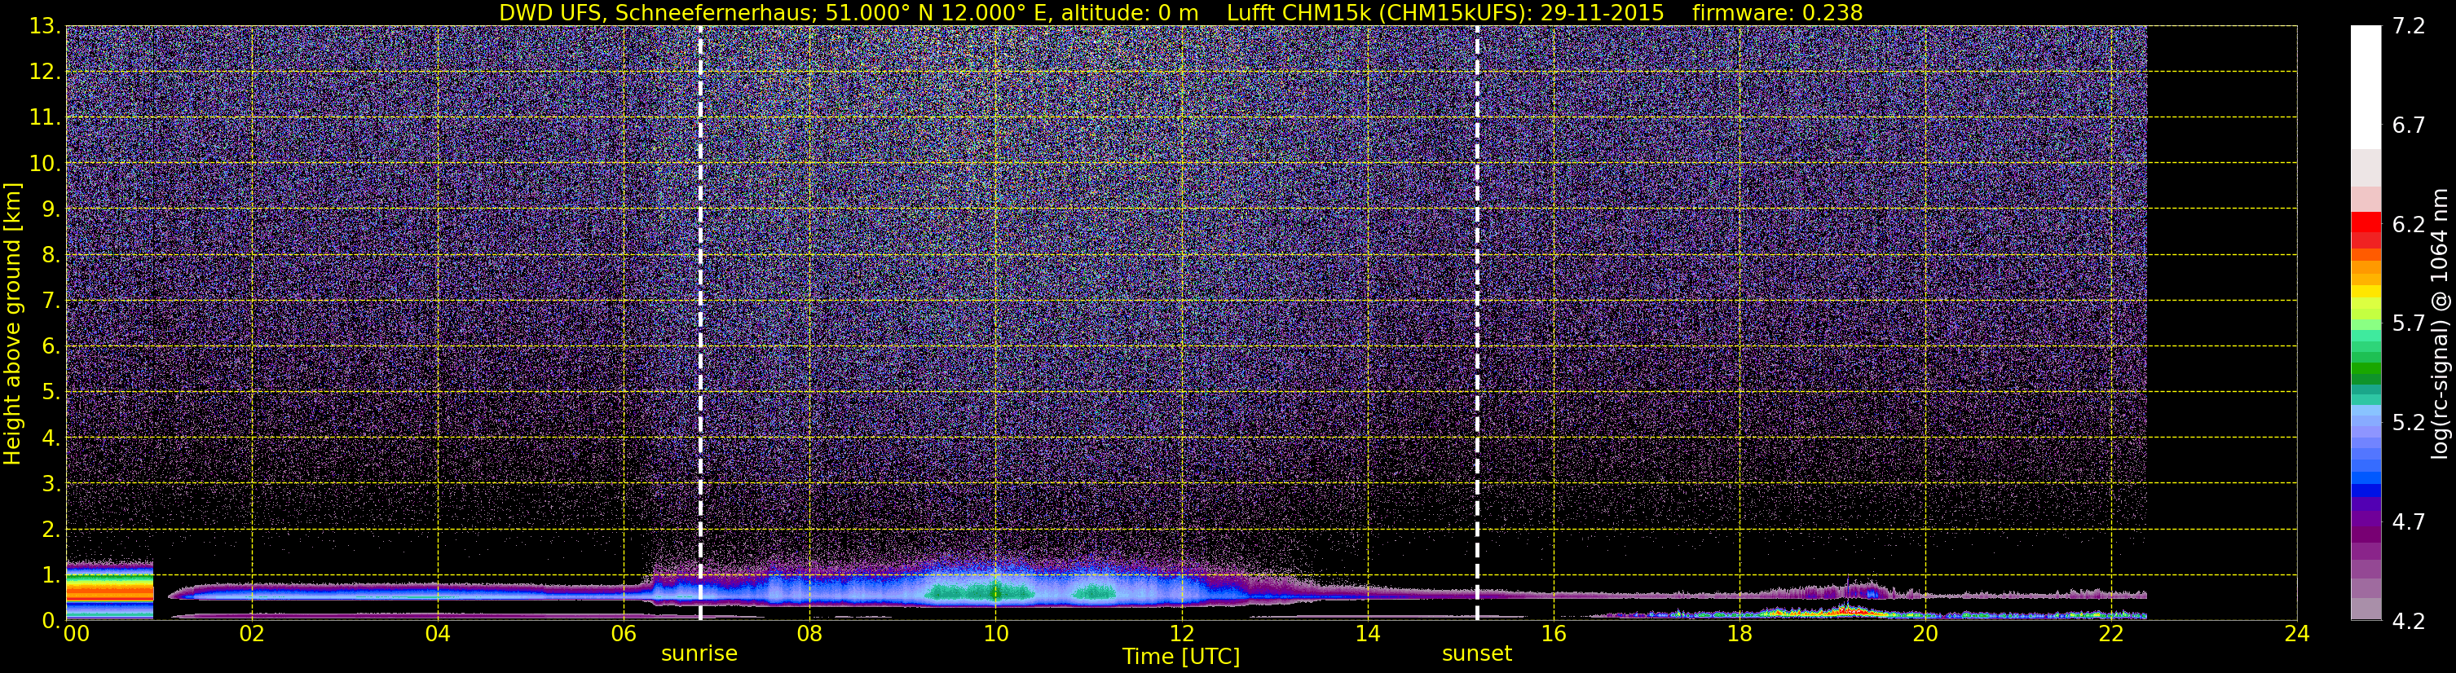Click the 'Time [UTC]' x-axis label
Screen dimensions: 2456x673
[1180, 657]
